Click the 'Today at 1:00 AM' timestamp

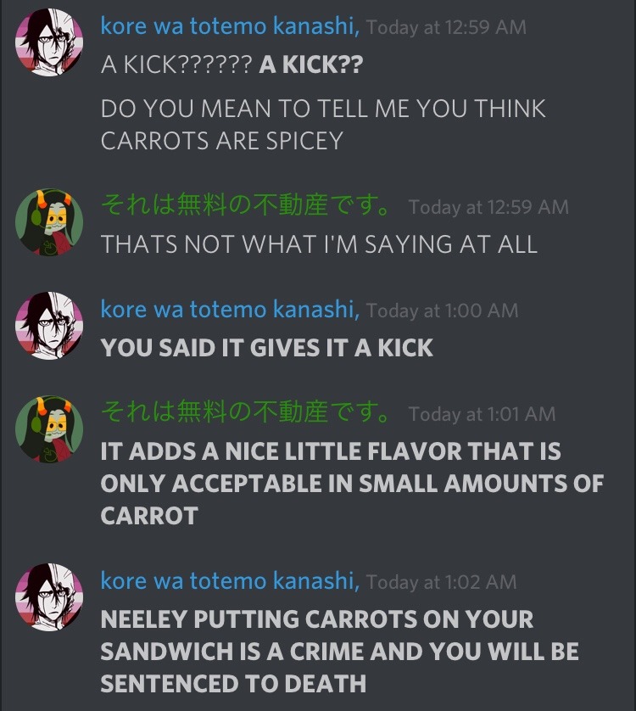point(442,311)
